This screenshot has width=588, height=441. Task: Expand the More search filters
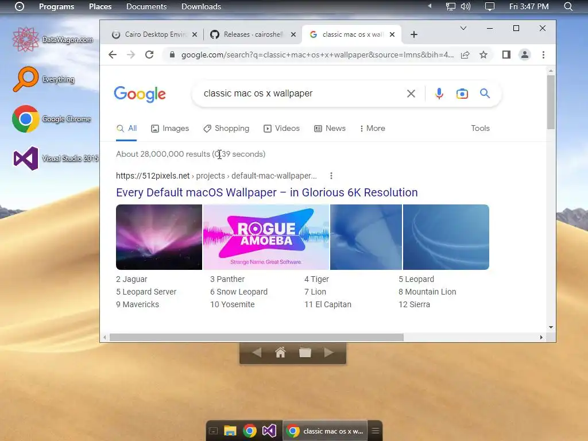(372, 128)
